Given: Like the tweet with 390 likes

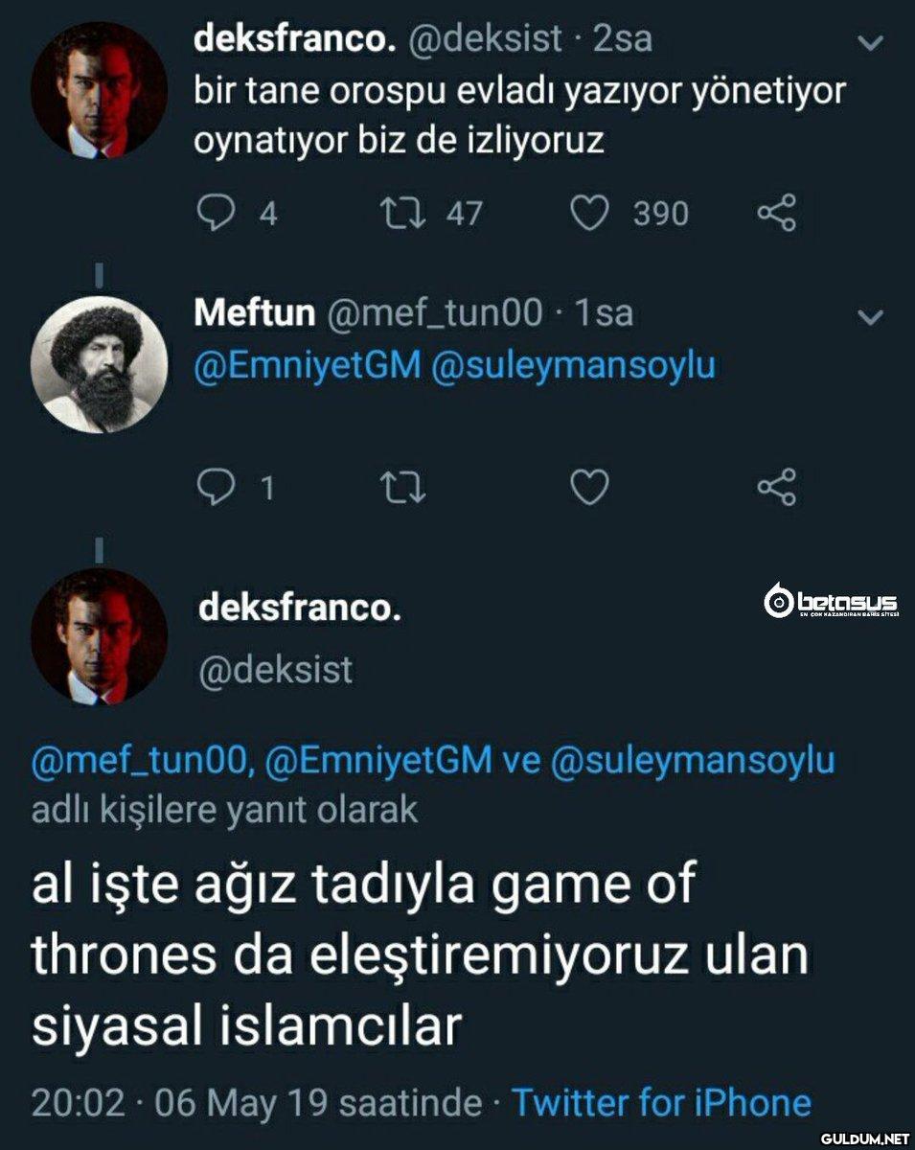Looking at the screenshot, I should click(590, 213).
